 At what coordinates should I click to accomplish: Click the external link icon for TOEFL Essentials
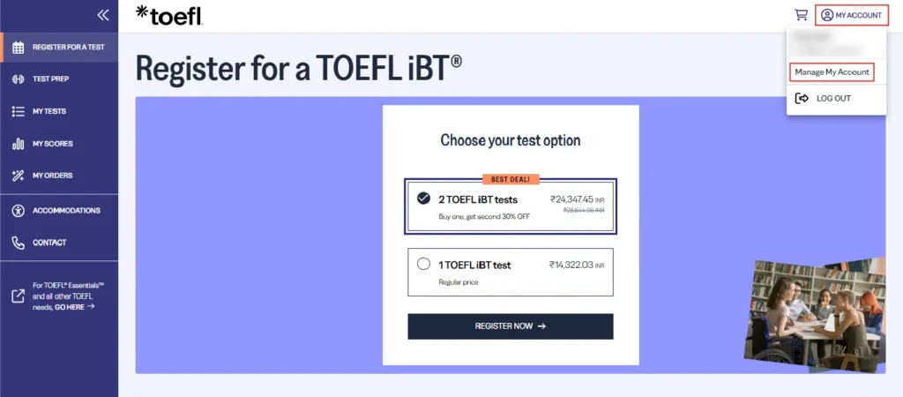coord(18,296)
